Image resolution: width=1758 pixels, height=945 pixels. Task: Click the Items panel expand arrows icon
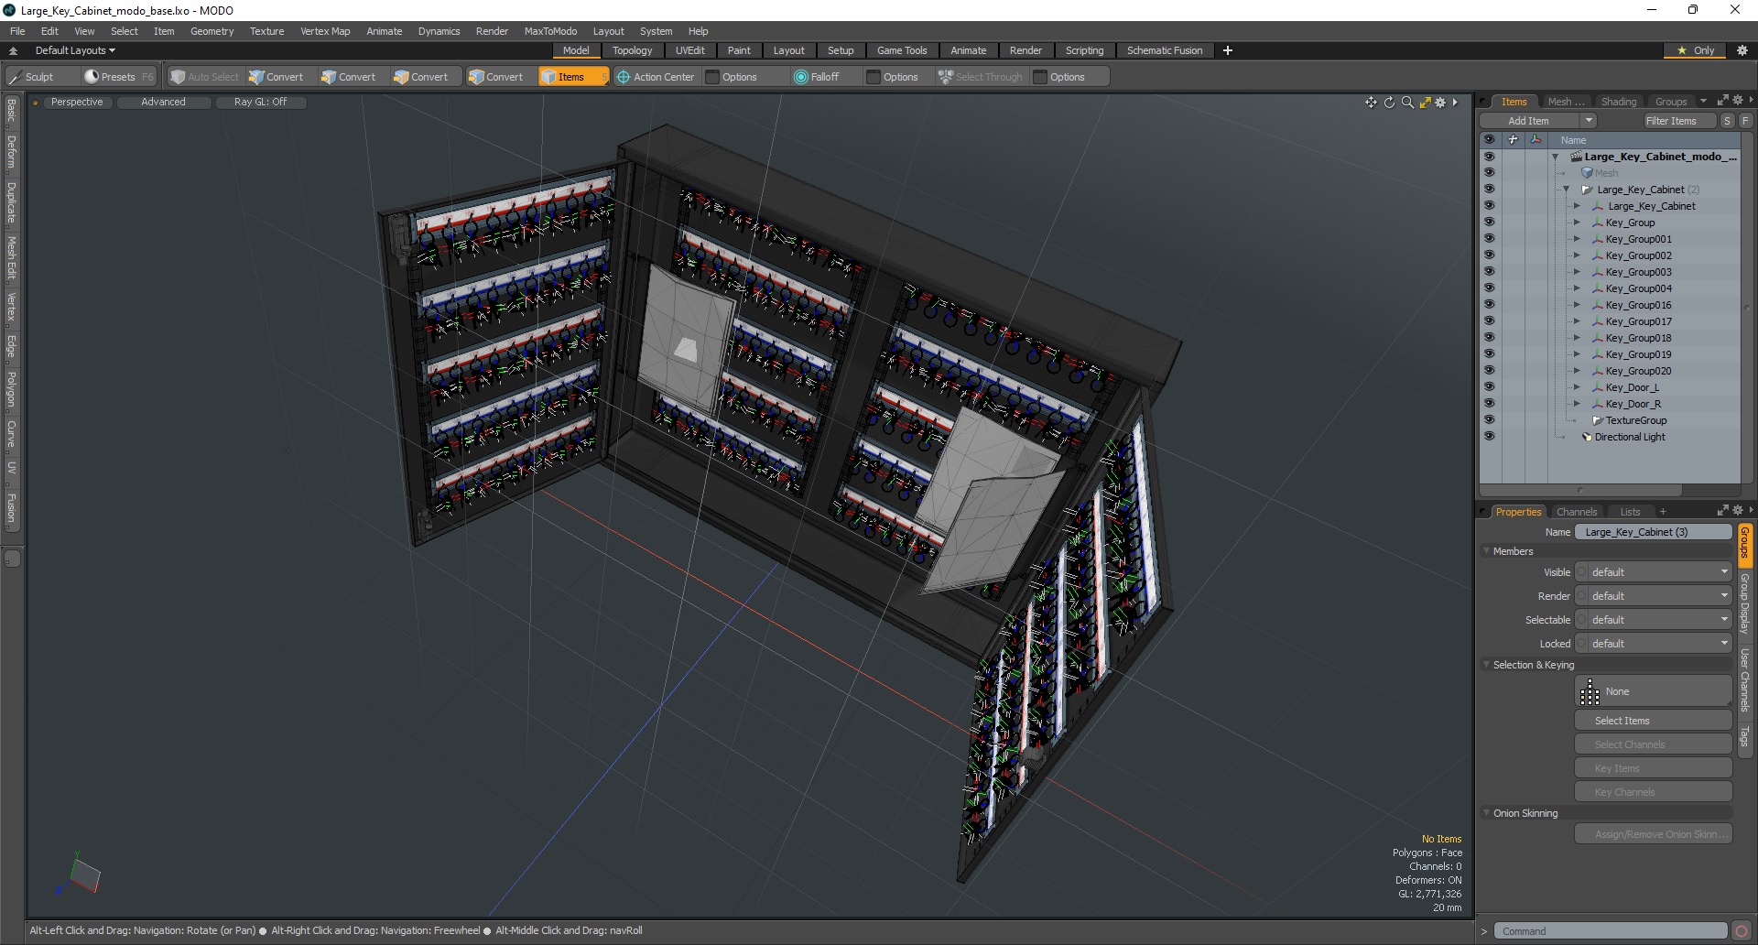pyautogui.click(x=1722, y=101)
